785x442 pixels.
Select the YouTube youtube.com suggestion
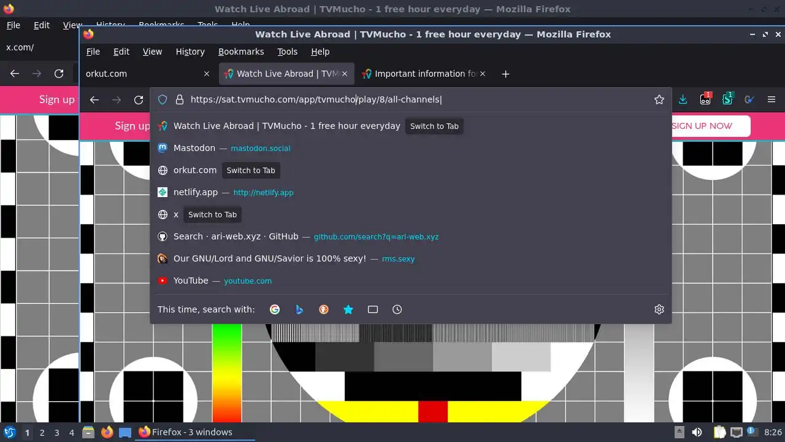(411, 281)
